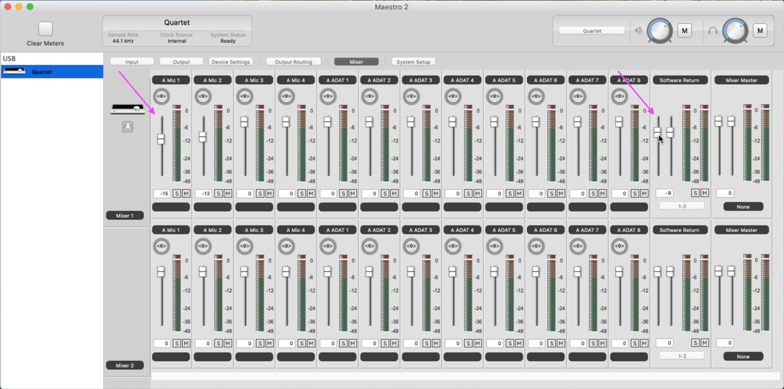Open the Quartet selector in the top toolbar
The height and width of the screenshot is (389, 784).
(591, 30)
